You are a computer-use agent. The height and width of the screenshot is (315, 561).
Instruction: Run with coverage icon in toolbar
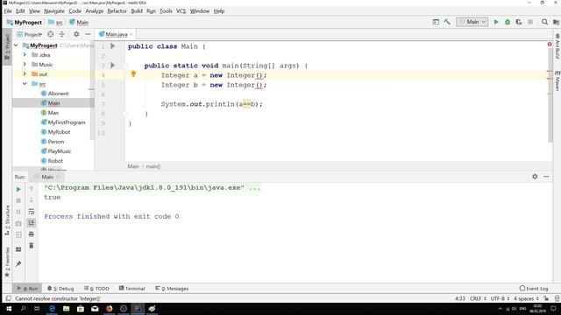tap(519, 22)
